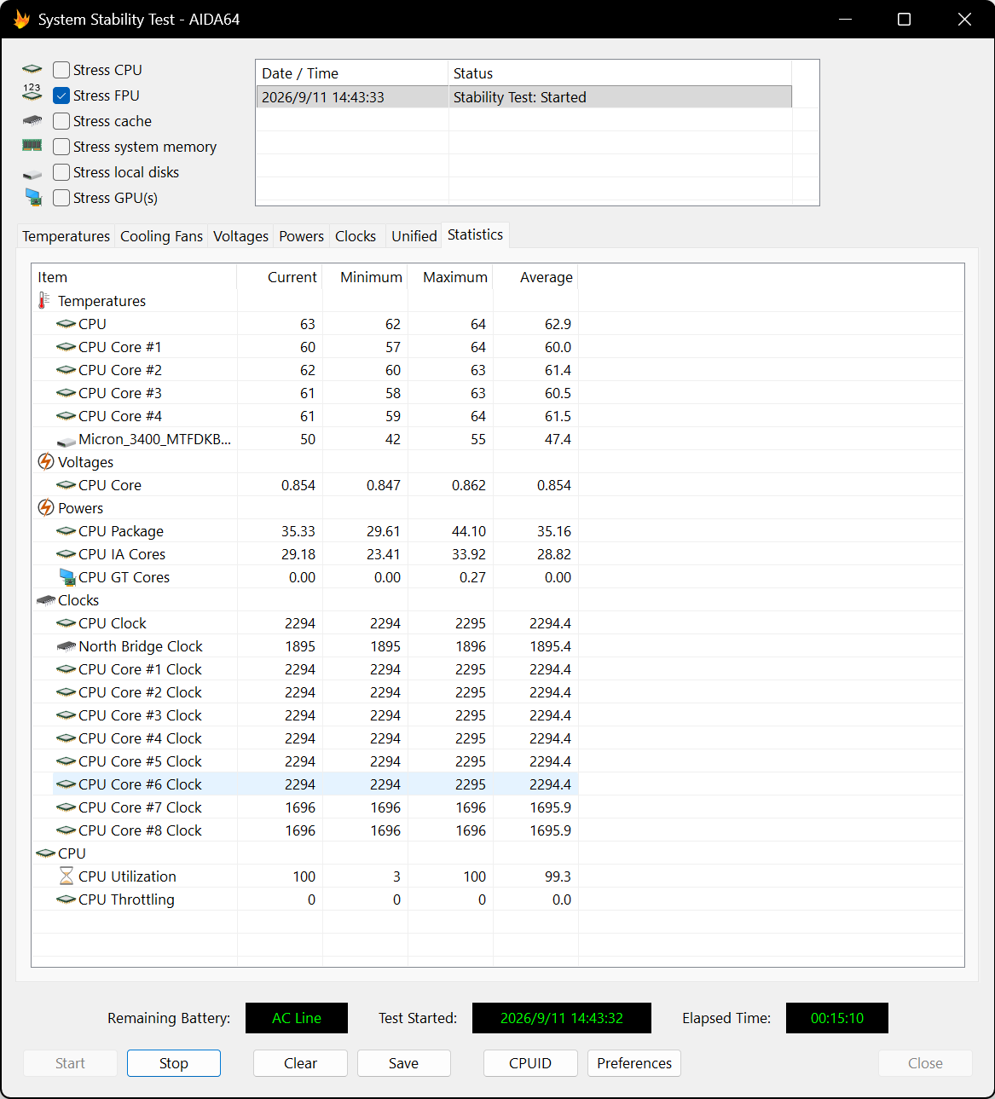Click the chip icon beside CPU Package
Screen dimensions: 995x1099
pos(67,530)
